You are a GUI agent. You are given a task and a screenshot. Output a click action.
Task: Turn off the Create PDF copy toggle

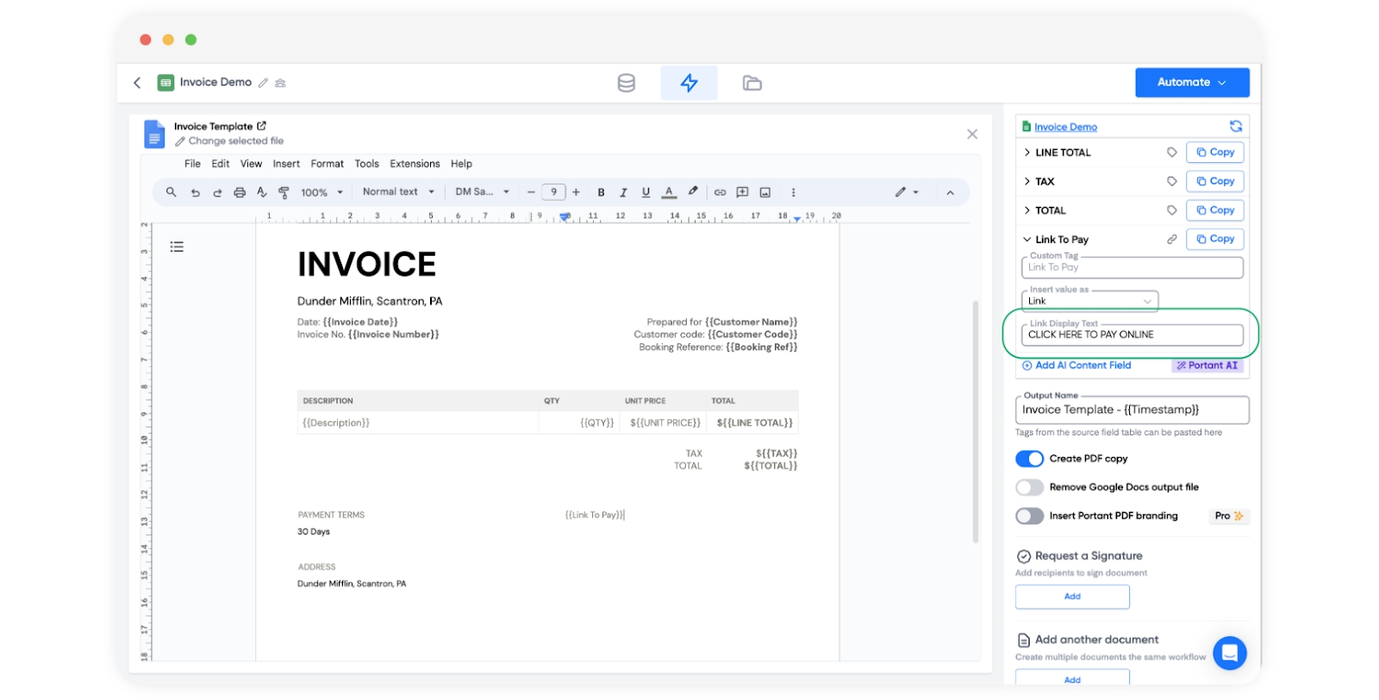(x=1029, y=459)
